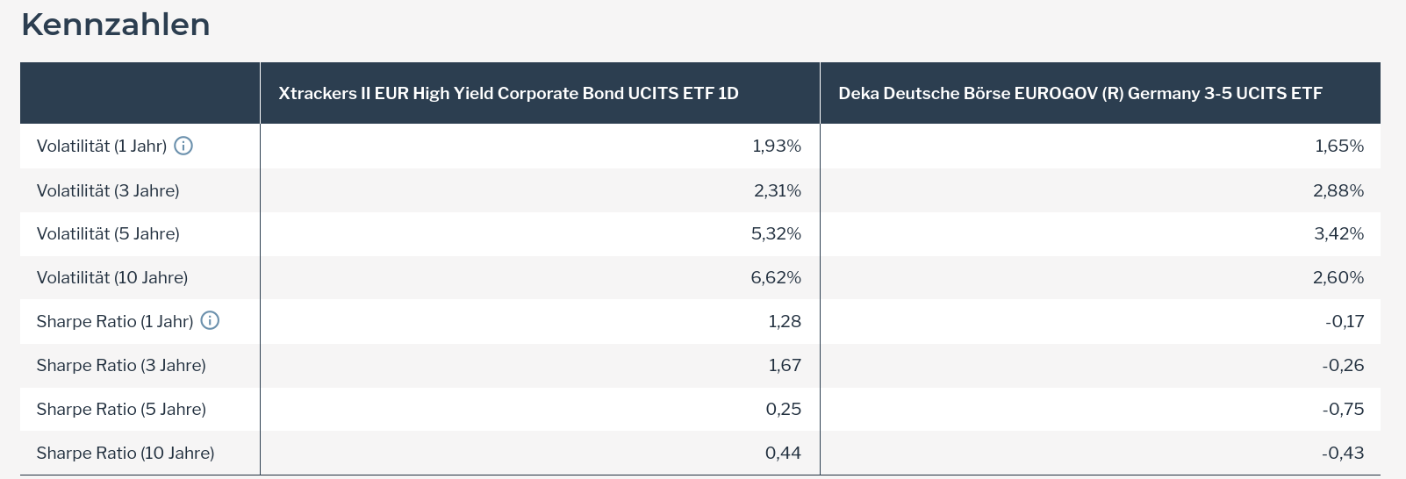Click Deka 1-year volatility value 1,65%
Image resolution: width=1406 pixels, height=479 pixels.
pos(1339,147)
